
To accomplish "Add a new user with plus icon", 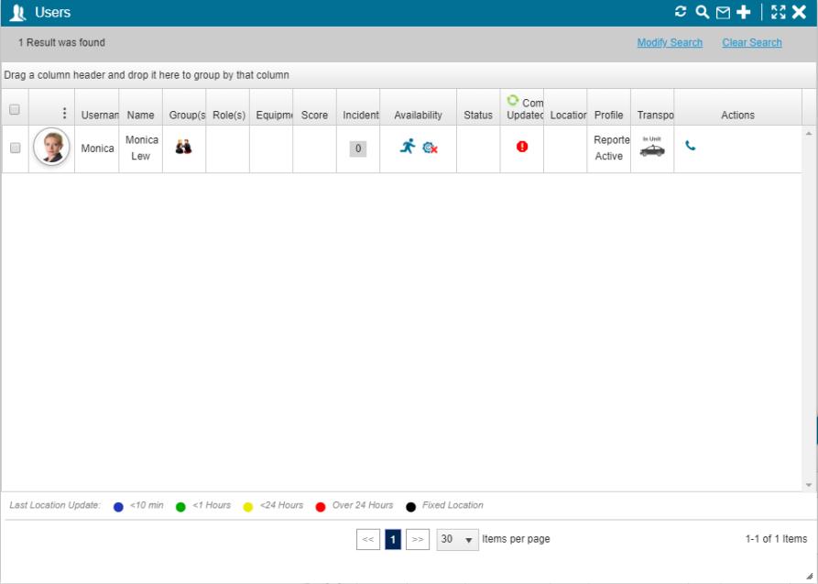I will pos(744,12).
